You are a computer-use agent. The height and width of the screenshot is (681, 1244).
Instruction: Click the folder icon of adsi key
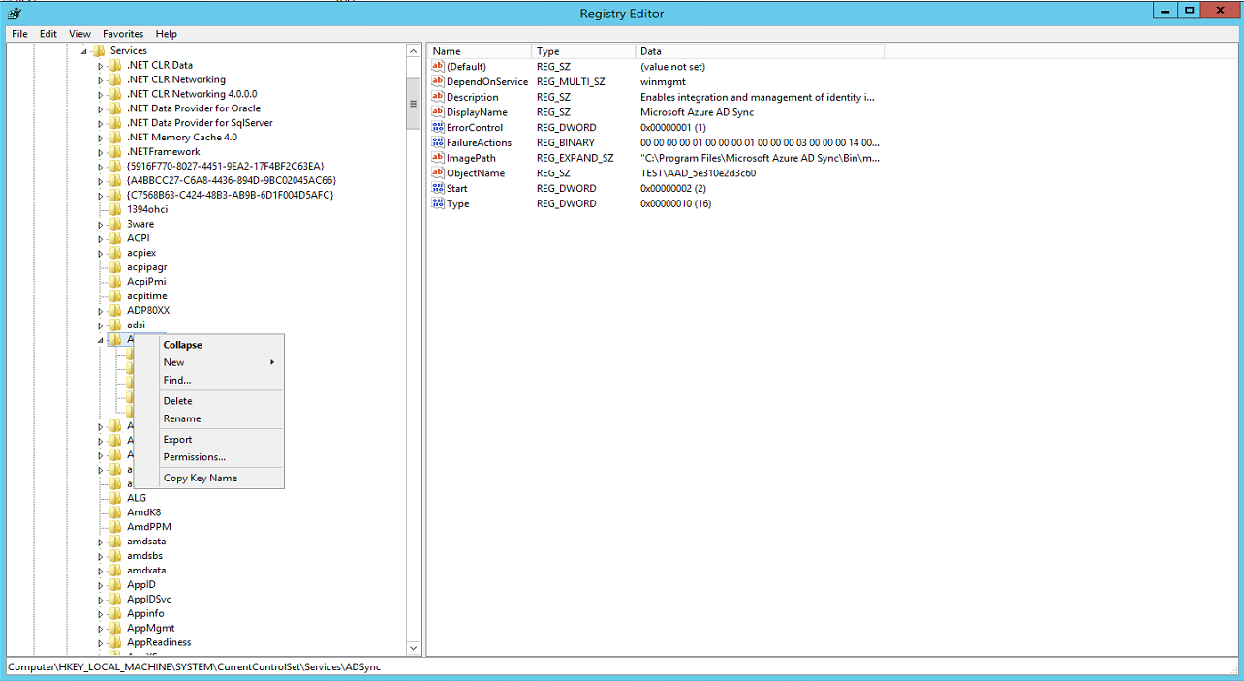[115, 325]
